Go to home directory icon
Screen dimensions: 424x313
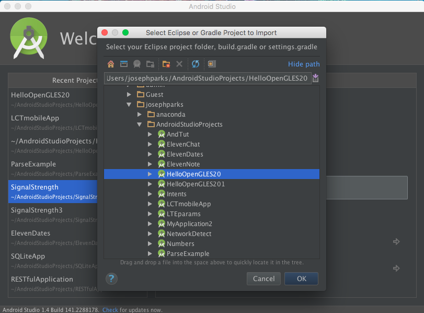(111, 64)
